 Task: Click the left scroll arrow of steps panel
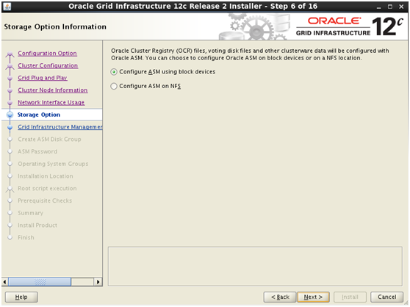(x=4, y=282)
